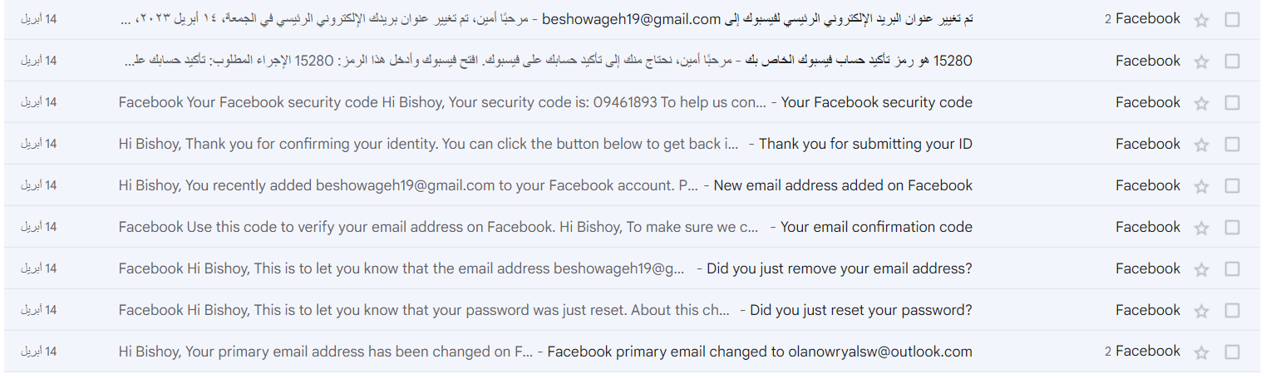Check the box for olanowryalsw@outlook.com email row

[1232, 352]
